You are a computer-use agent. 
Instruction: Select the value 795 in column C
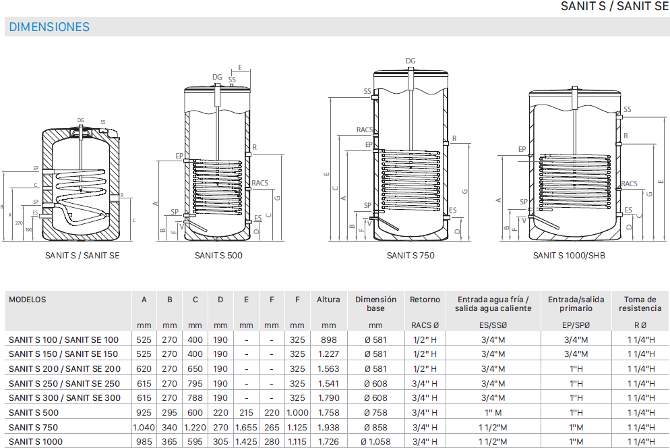pyautogui.click(x=195, y=384)
